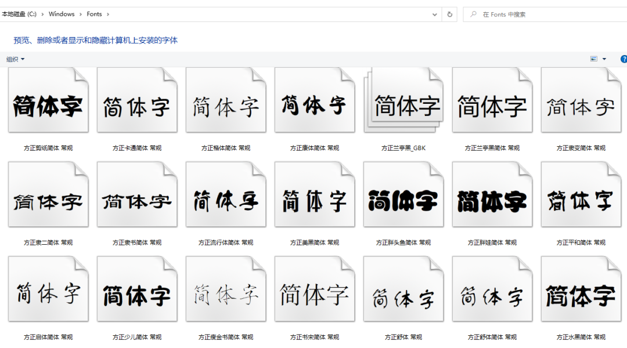
Task: Open the view layout icon button
Action: (594, 59)
